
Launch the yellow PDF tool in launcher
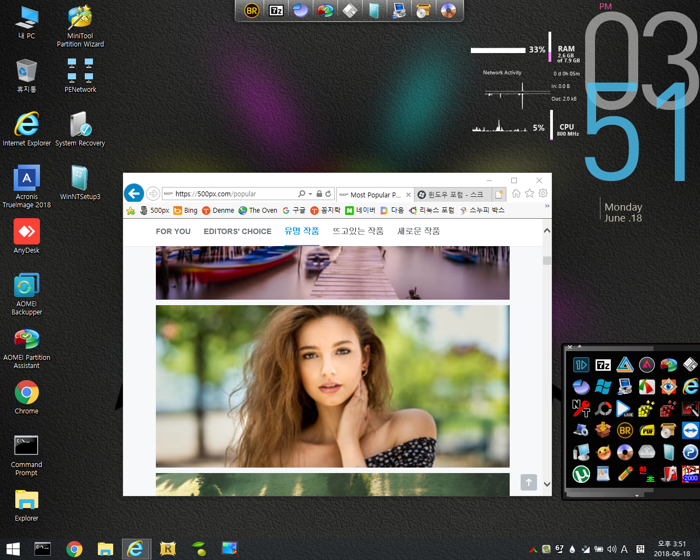point(646,430)
